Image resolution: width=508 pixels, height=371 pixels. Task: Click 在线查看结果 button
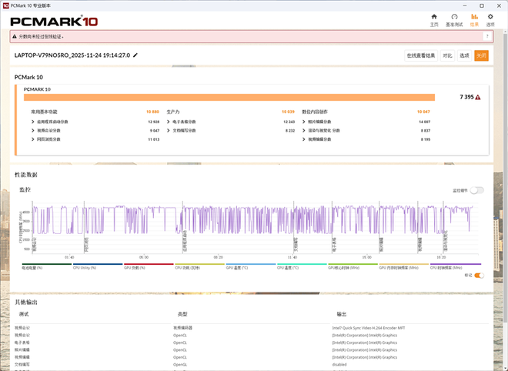[x=422, y=55]
